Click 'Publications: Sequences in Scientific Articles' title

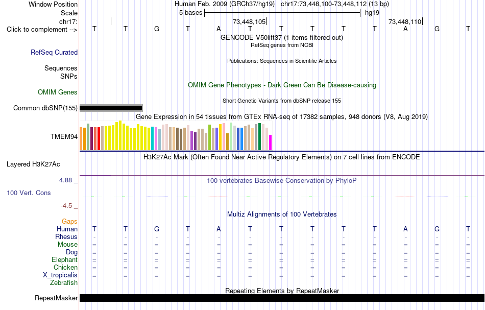point(282,61)
